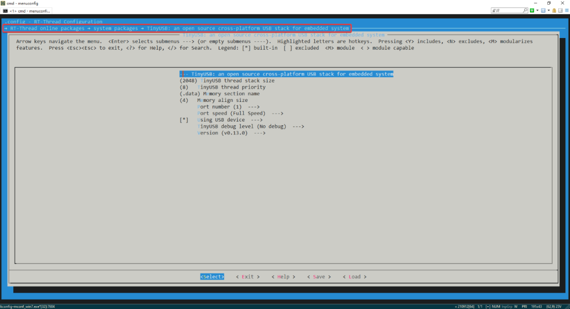Viewport: 570px width, 309px height.
Task: Click the InpGrp indicator in the status bar
Action: (507, 306)
